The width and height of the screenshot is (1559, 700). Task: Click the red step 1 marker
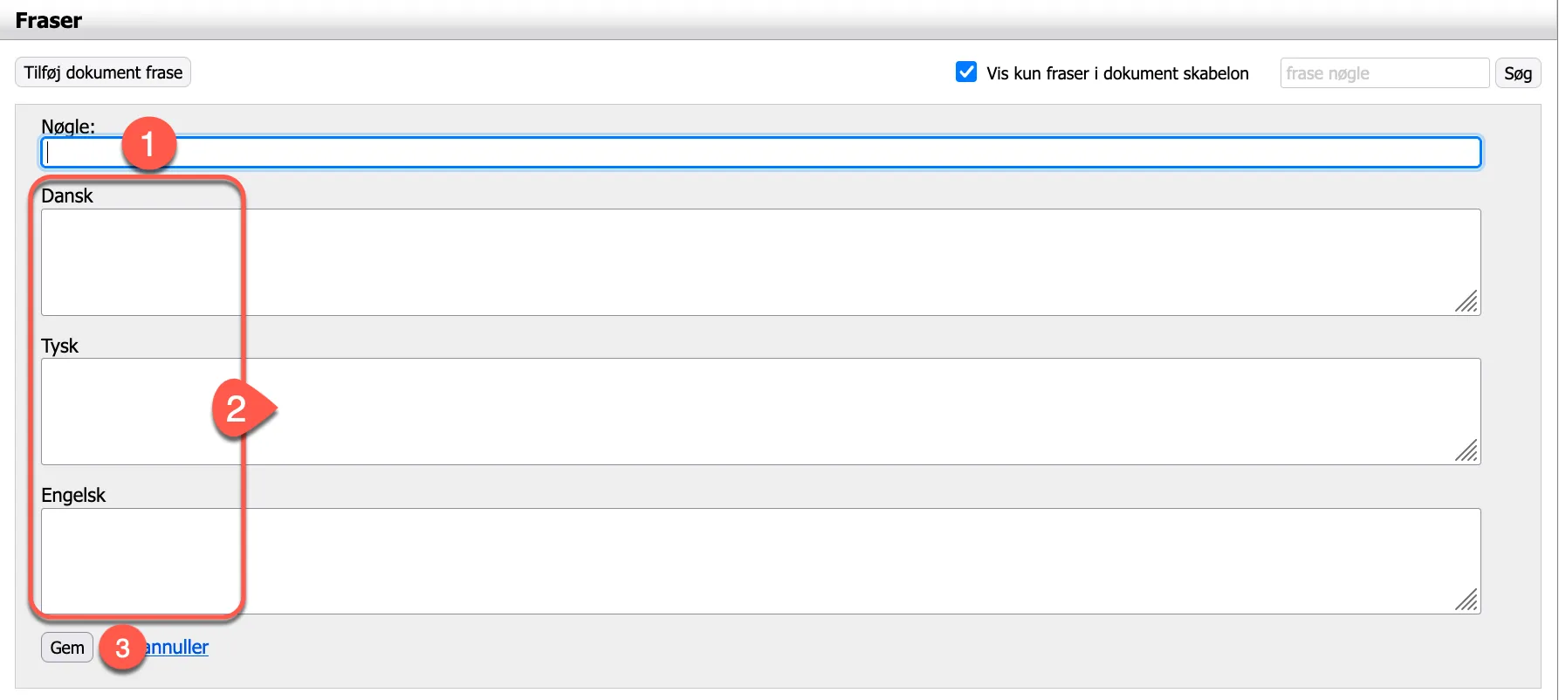tap(148, 143)
